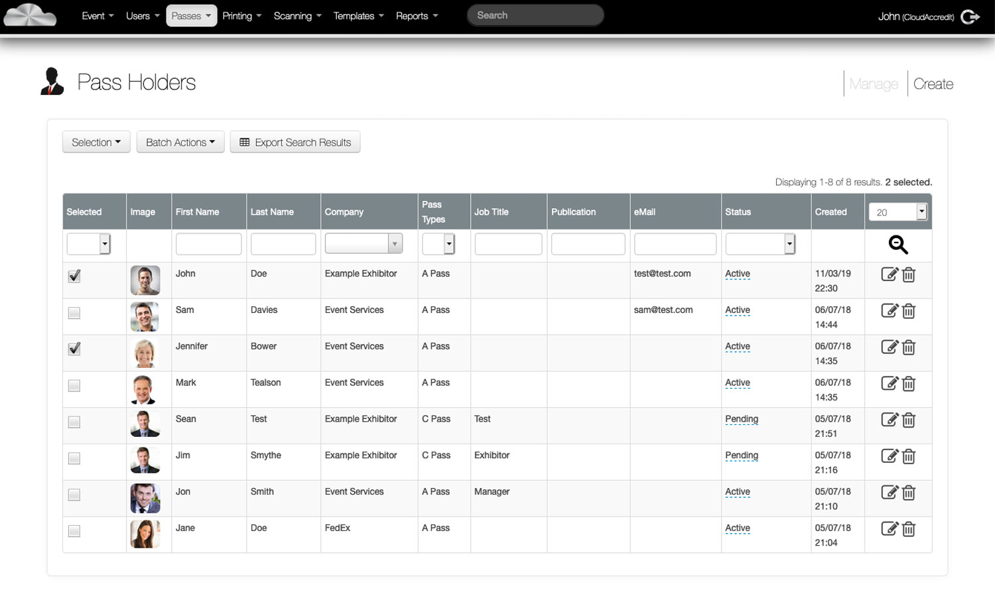Select Sean Test's row checkbox

[74, 422]
